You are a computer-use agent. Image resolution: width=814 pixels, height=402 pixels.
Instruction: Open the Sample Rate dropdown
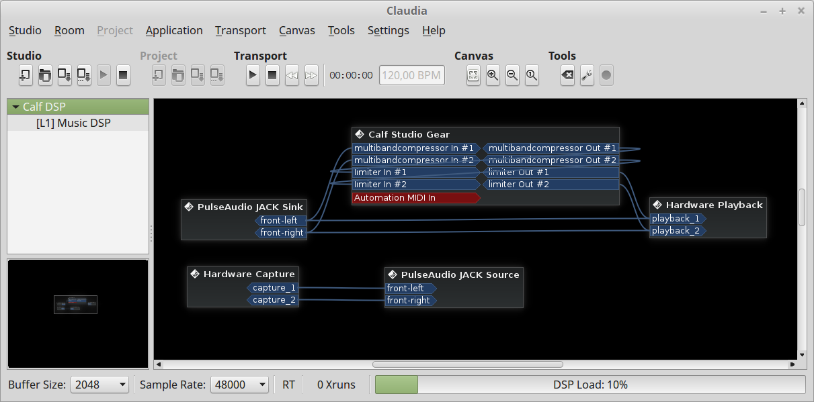[239, 385]
